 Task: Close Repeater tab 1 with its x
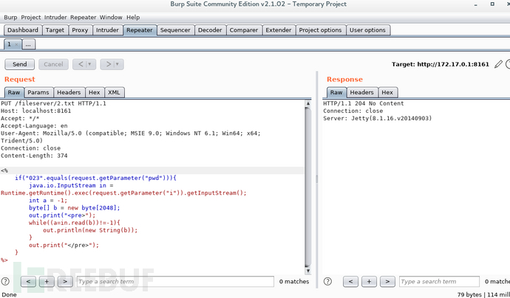(16, 44)
